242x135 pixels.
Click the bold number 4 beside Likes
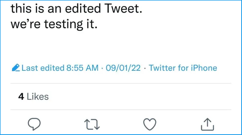[21, 97]
